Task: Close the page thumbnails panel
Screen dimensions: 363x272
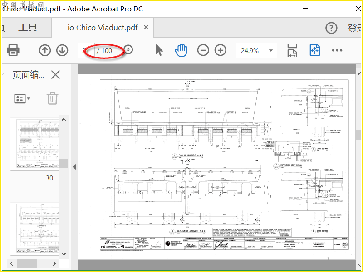Action: 55,75
